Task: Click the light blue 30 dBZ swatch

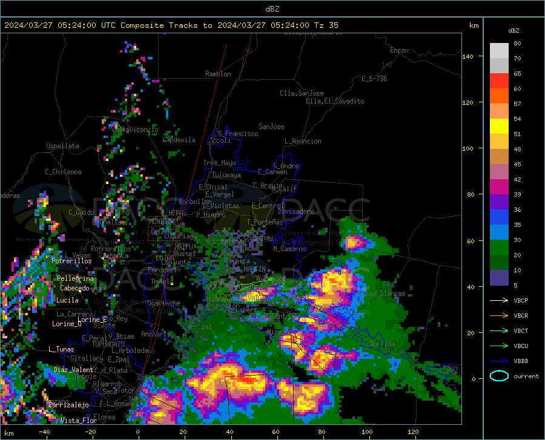Action: click(499, 232)
